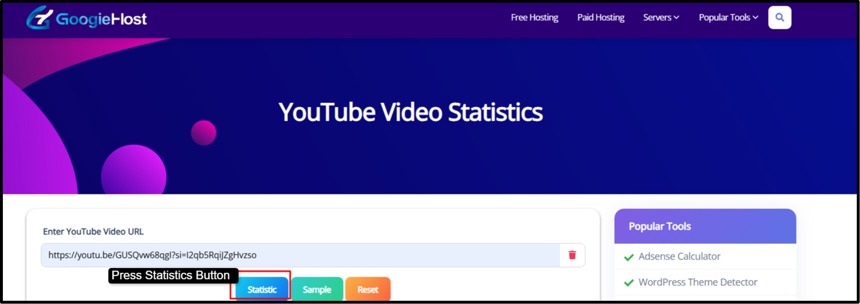
Task: Click the YouTube Video Statistics heading
Action: click(x=411, y=112)
